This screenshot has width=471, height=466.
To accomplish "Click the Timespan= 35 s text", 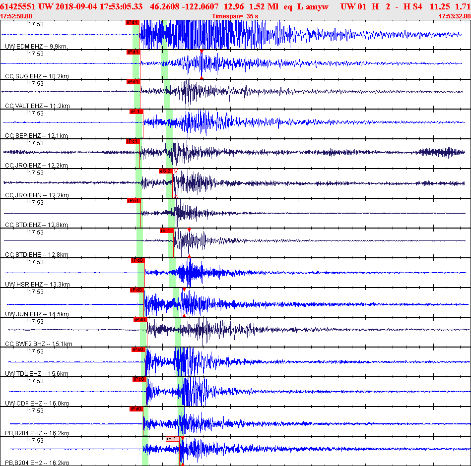I will click(x=235, y=16).
